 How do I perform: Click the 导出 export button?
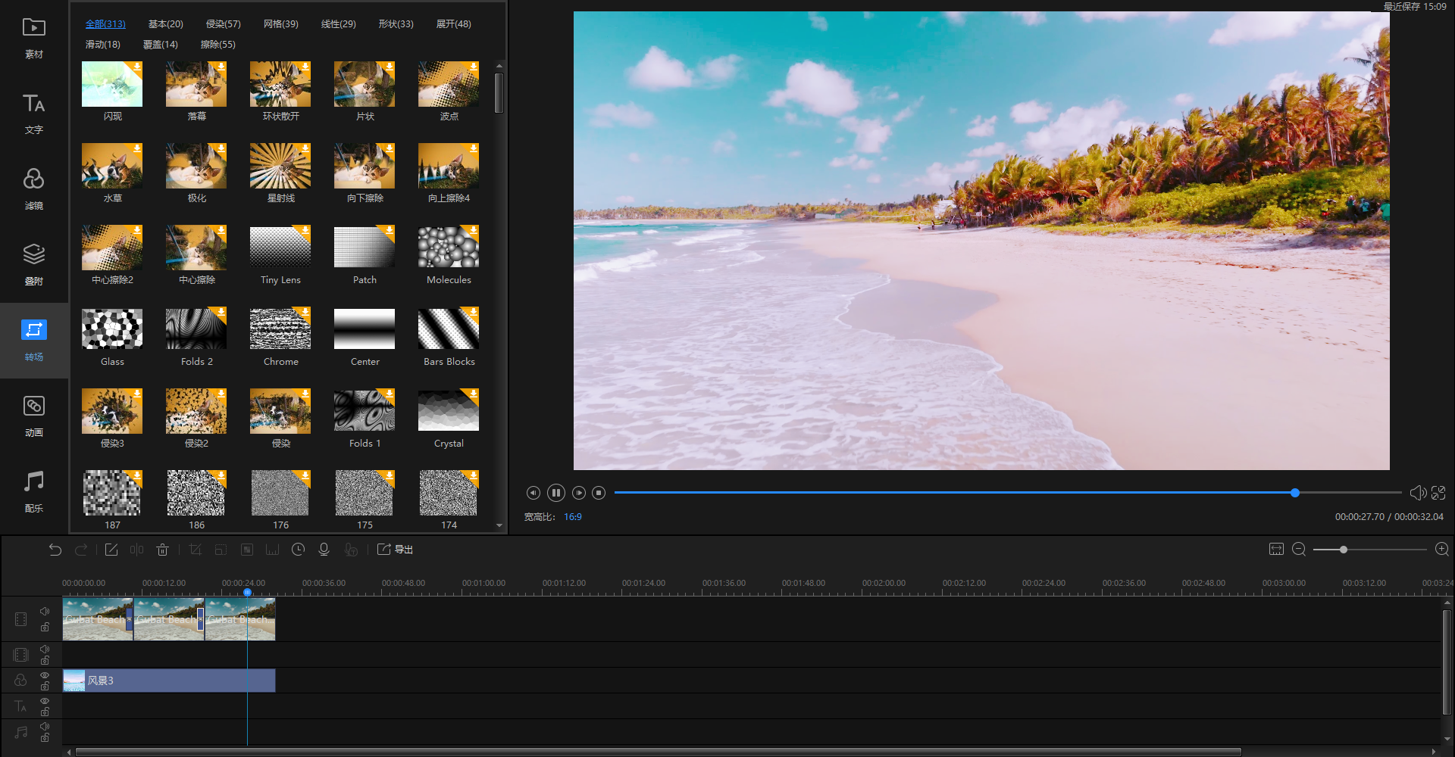point(395,550)
